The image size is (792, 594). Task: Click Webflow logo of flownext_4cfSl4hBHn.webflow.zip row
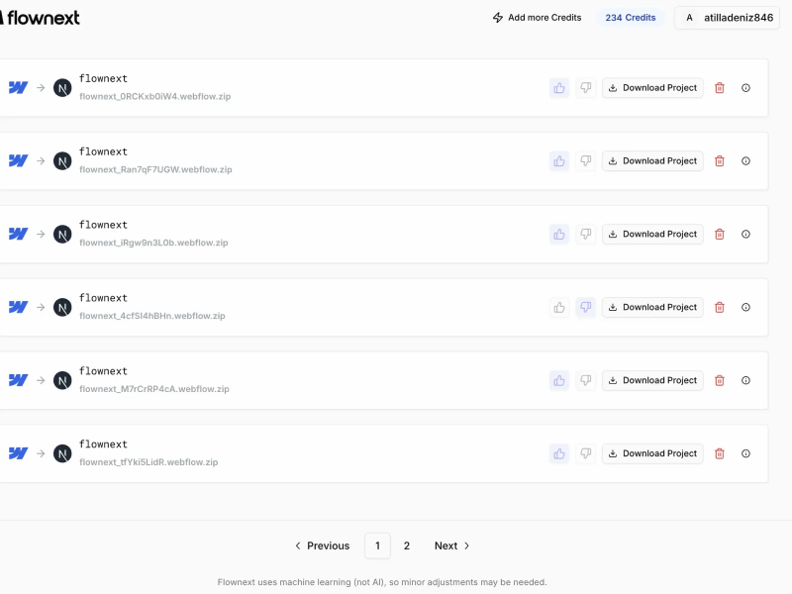[x=18, y=308]
